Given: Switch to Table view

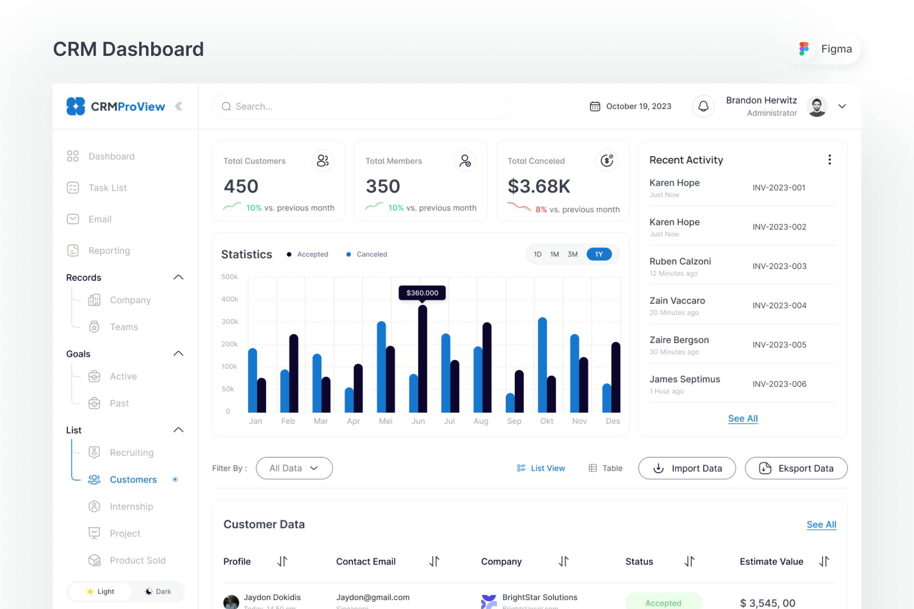Looking at the screenshot, I should [x=605, y=468].
